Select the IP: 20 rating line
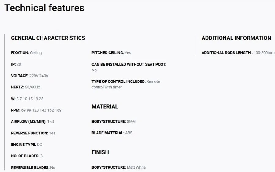The height and width of the screenshot is (172, 275). (x=16, y=64)
